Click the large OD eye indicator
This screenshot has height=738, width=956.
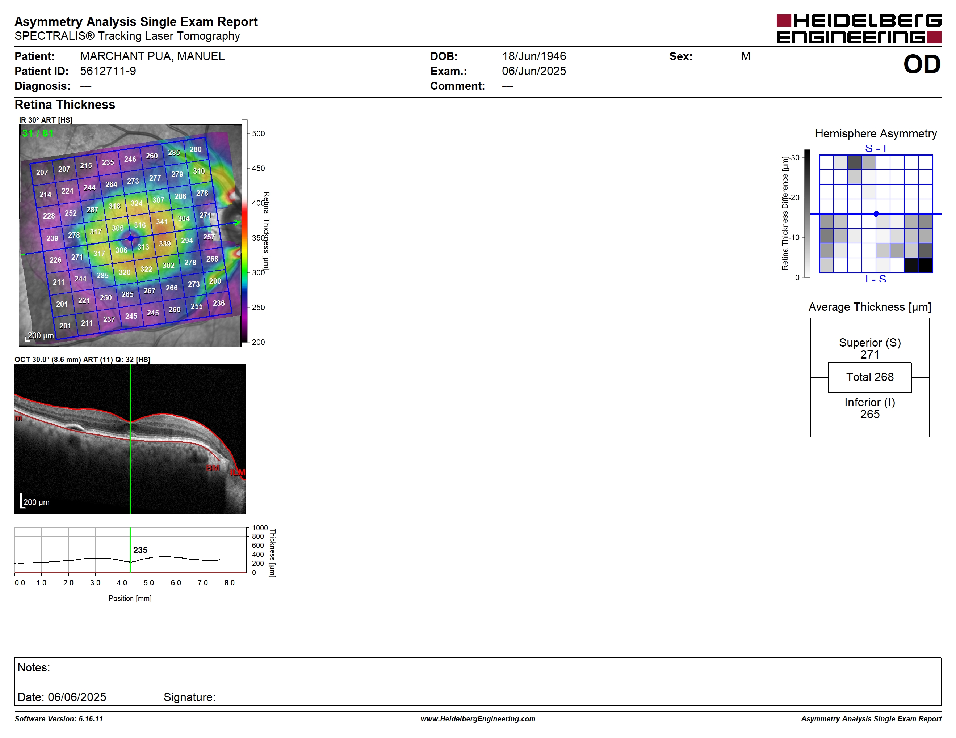click(x=922, y=65)
